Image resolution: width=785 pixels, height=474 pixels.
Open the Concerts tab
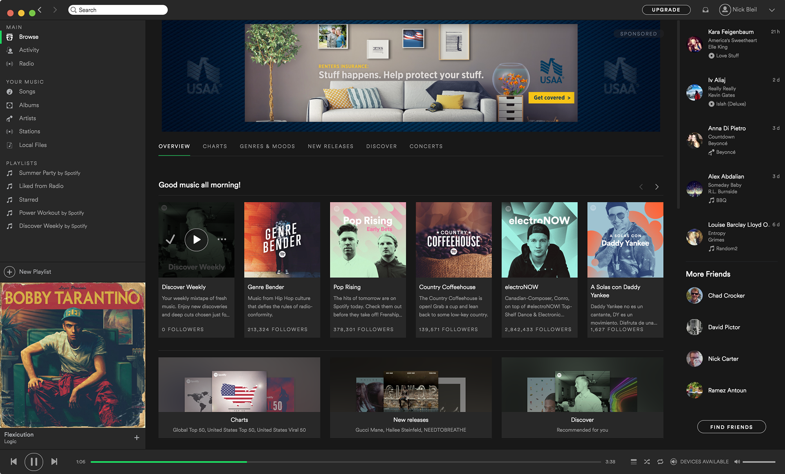(x=426, y=146)
